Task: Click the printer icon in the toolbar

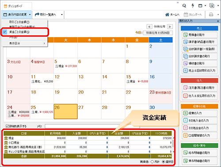Action: [x=211, y=15]
